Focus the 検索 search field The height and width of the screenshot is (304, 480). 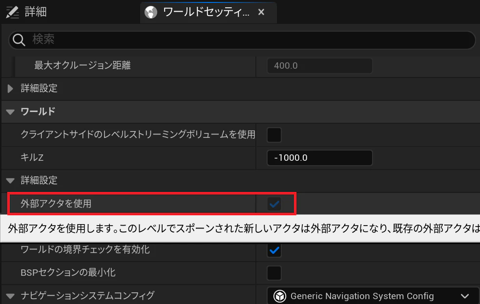(242, 40)
